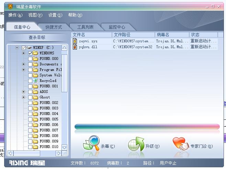The width and height of the screenshot is (226, 169).
Task: Click the Ghost folder icon
Action: (35, 97)
